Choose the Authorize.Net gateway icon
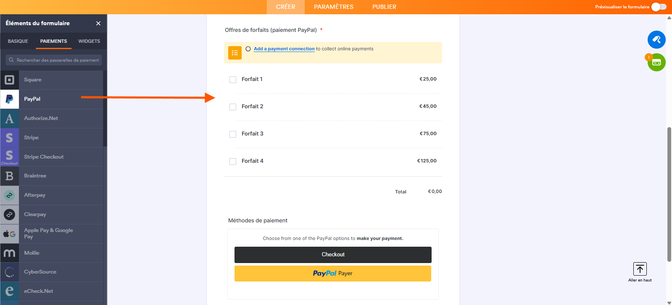The height and width of the screenshot is (305, 672). [9, 118]
